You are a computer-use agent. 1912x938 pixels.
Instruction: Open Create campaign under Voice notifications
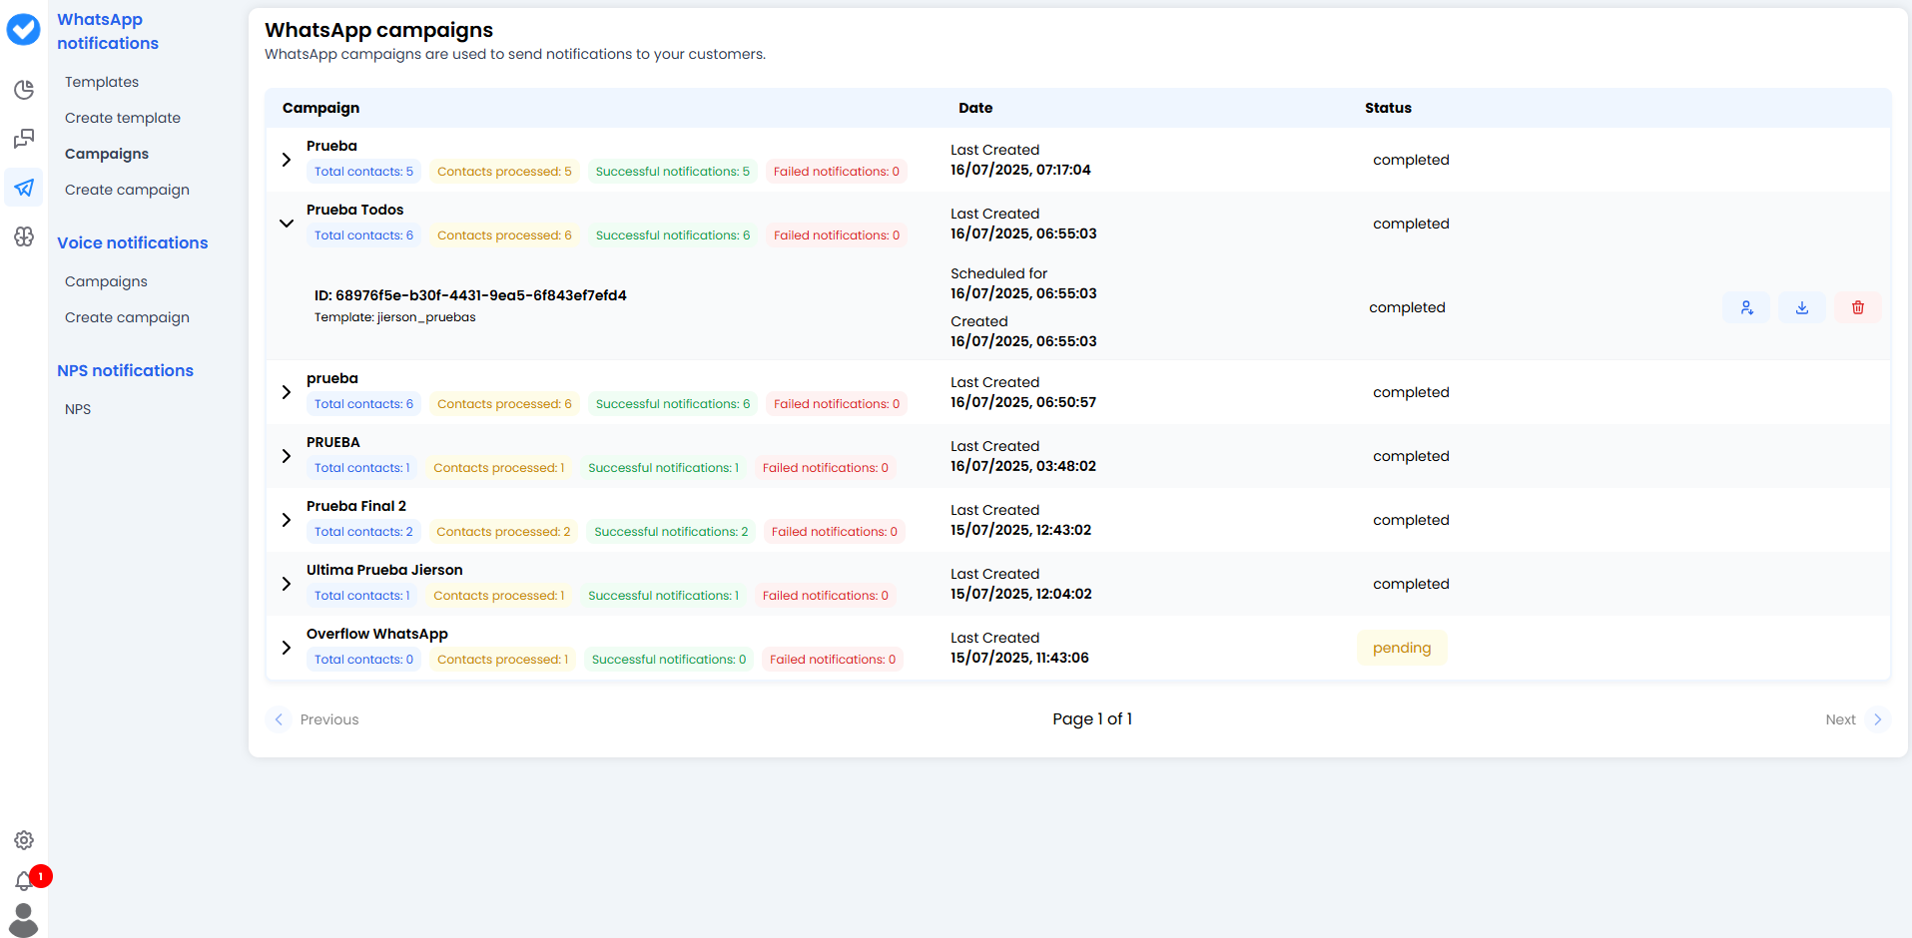(x=127, y=317)
